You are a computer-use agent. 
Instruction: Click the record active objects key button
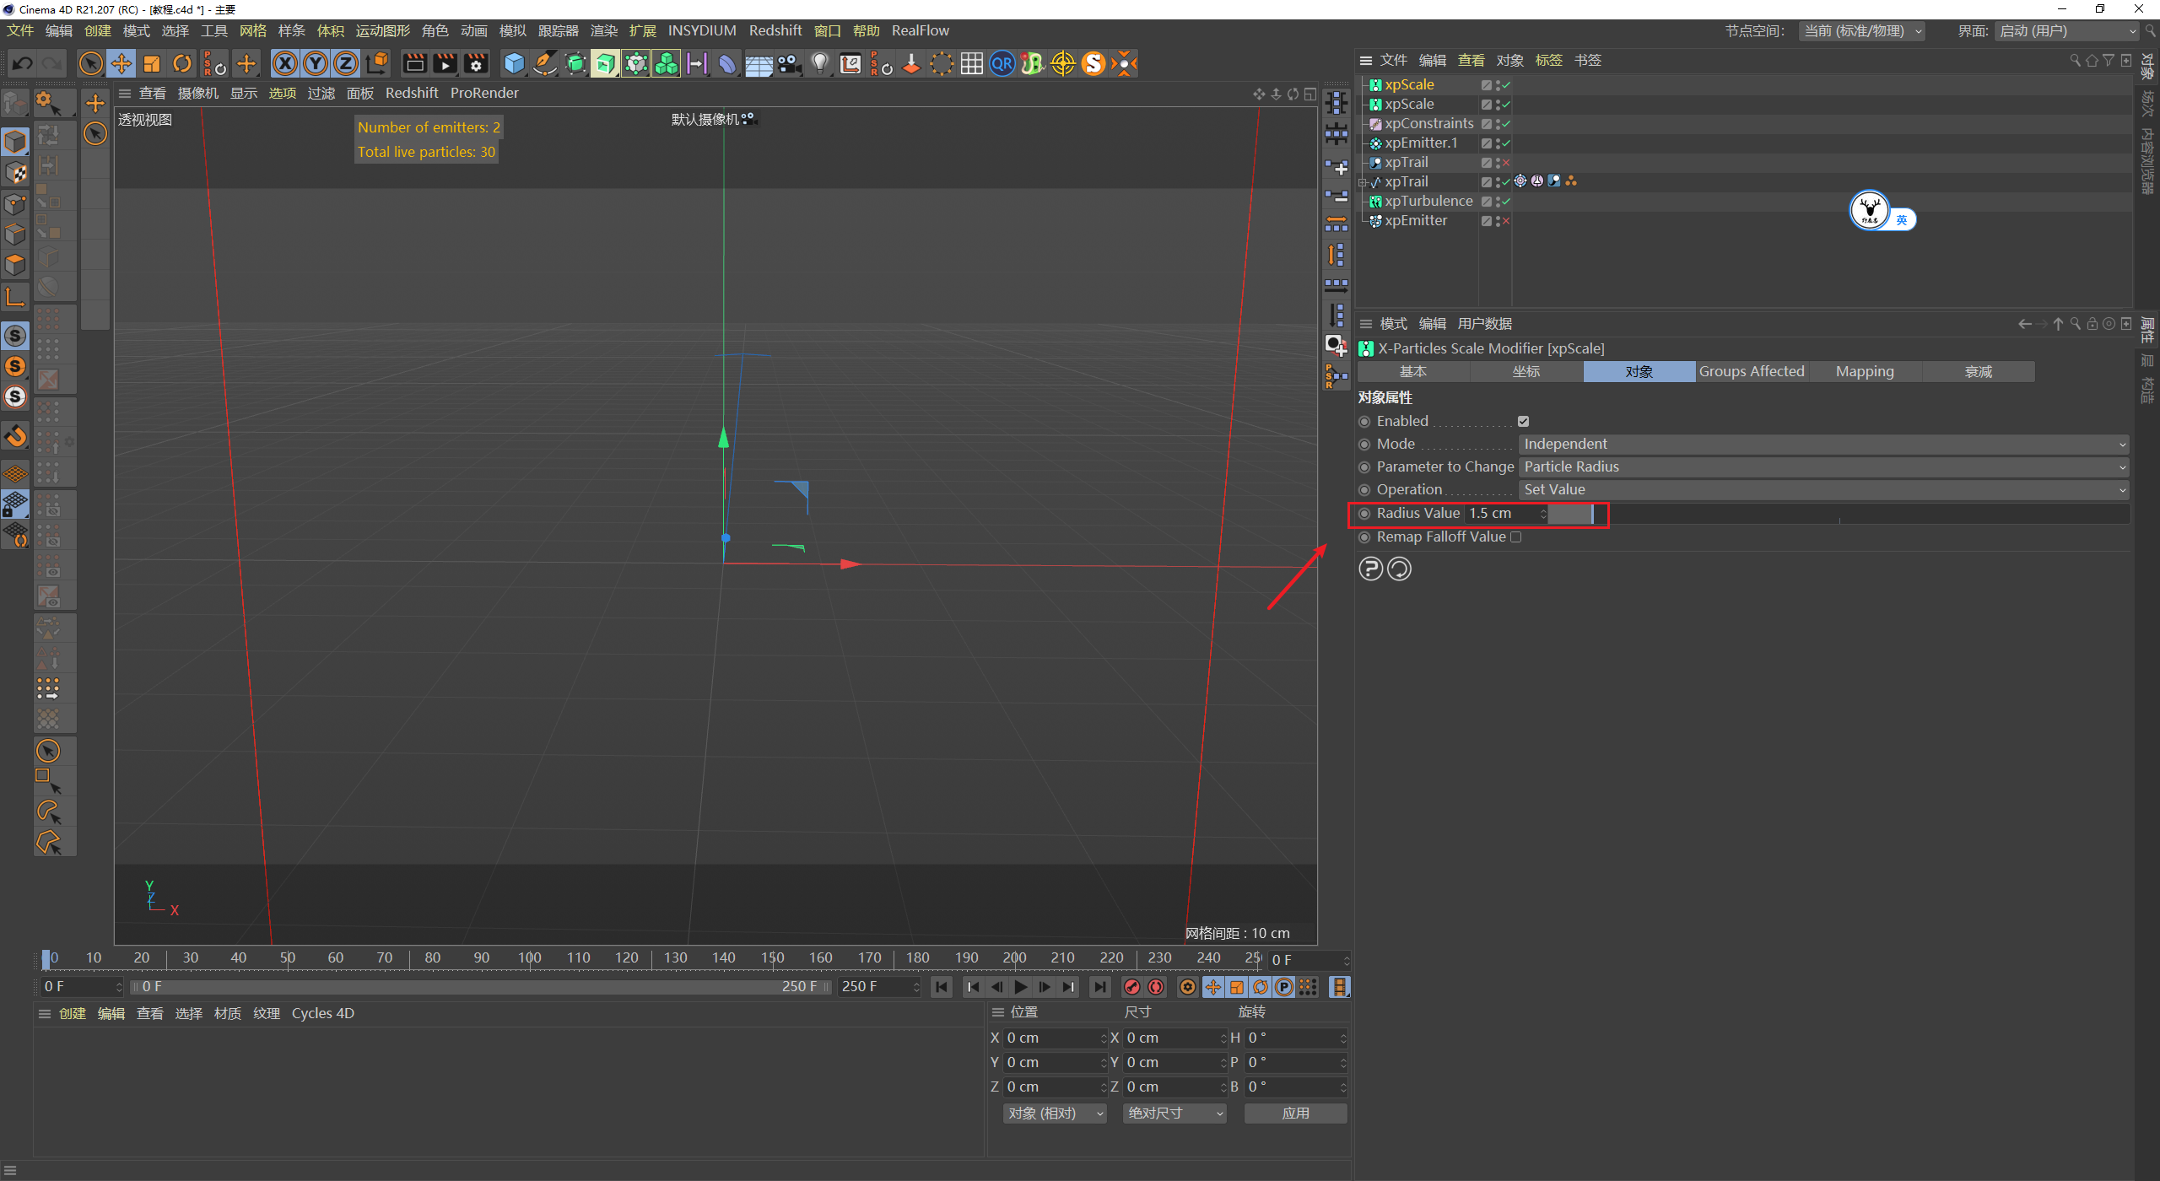point(1132,987)
